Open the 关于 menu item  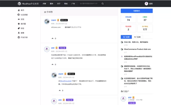[59, 4]
